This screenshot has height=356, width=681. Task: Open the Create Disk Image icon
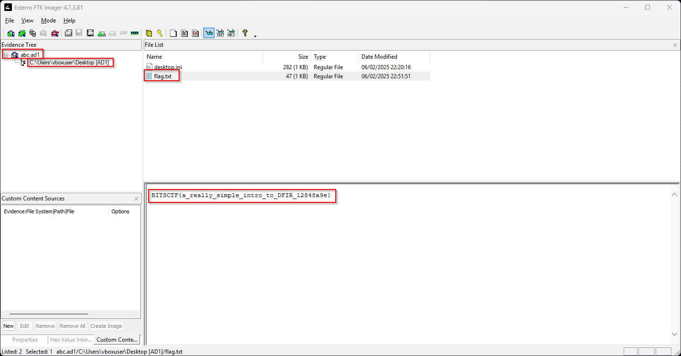tap(68, 33)
